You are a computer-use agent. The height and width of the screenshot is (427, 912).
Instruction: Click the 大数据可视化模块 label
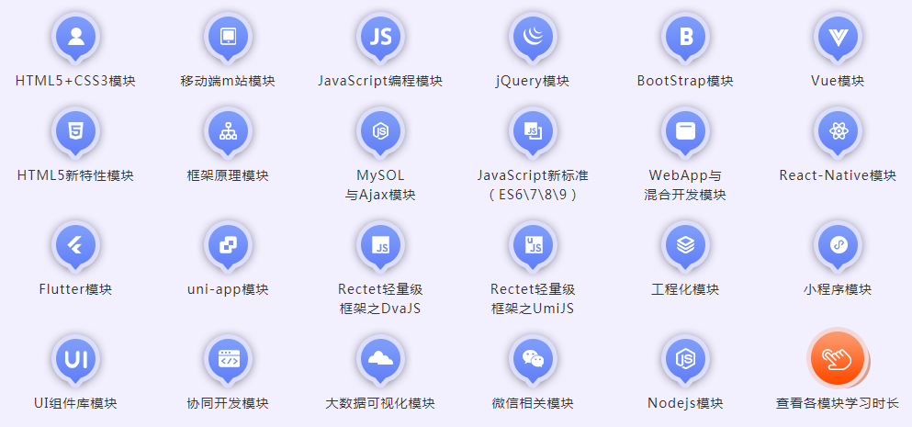click(380, 403)
